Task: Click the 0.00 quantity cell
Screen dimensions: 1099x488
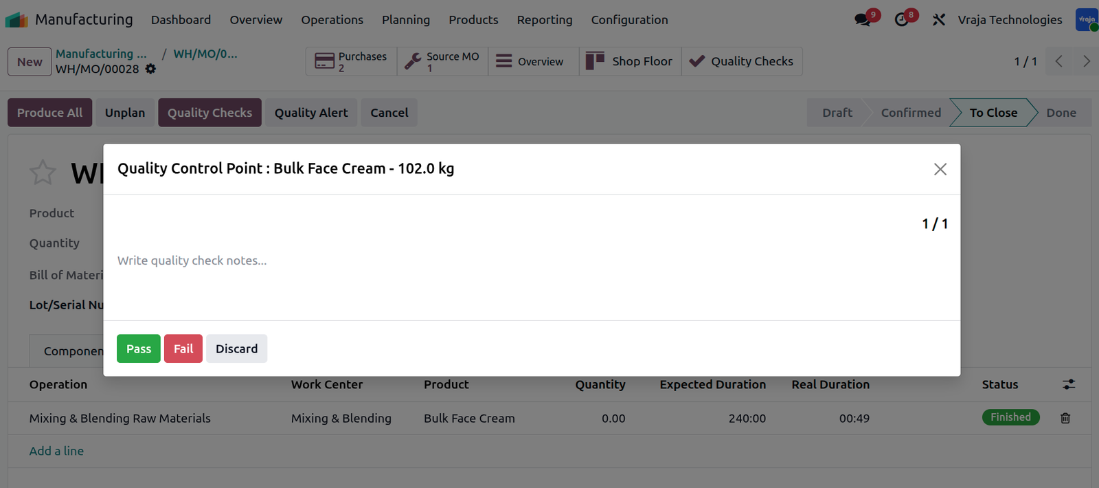Action: 613,418
